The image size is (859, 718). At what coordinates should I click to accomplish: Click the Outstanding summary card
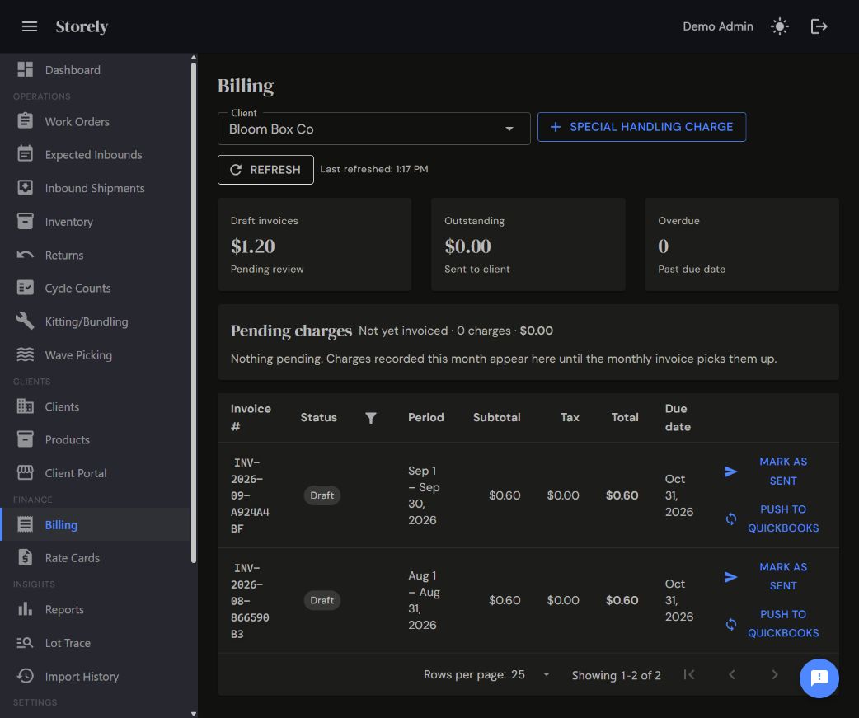[x=528, y=244]
